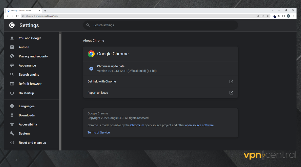Click the restore clock icon for Reset
Image resolution: width=301 pixels, height=167 pixels.
click(x=12, y=143)
